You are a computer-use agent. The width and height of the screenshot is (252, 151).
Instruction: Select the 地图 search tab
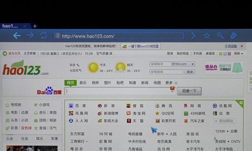(157, 83)
